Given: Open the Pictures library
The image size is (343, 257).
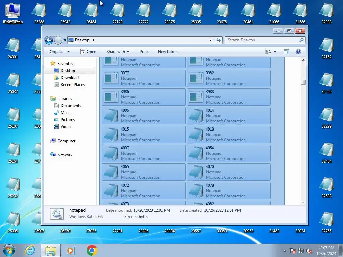Looking at the screenshot, I should click(68, 120).
